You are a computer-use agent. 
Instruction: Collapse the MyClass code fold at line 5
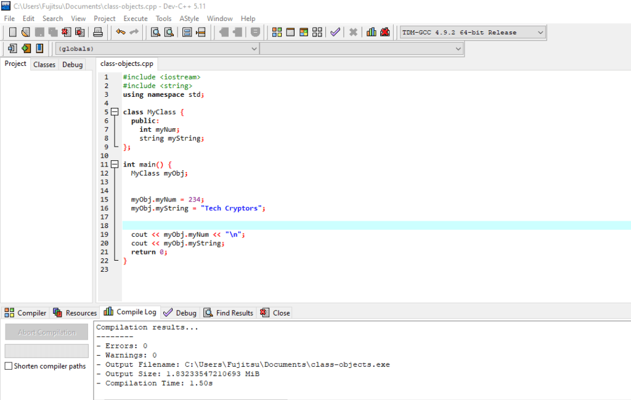point(115,112)
